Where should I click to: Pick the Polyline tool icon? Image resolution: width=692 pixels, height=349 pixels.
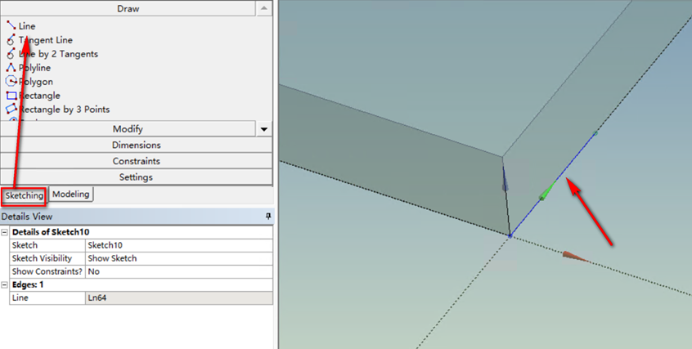[11, 68]
